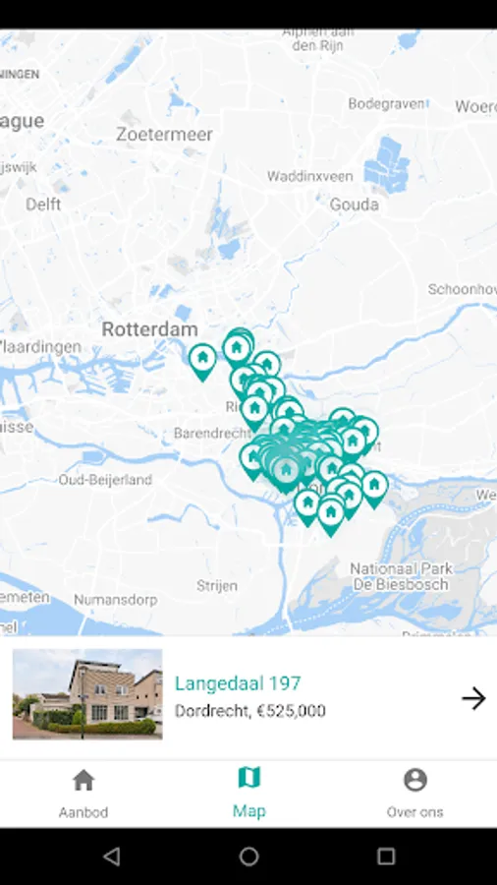View the Langedaal 197 house photo
This screenshot has height=885, width=497.
click(87, 694)
